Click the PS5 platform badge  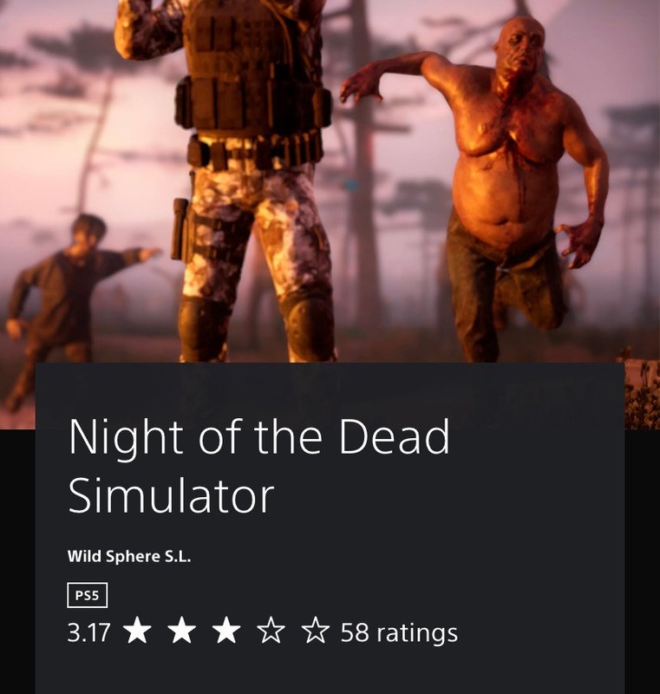pyautogui.click(x=87, y=595)
